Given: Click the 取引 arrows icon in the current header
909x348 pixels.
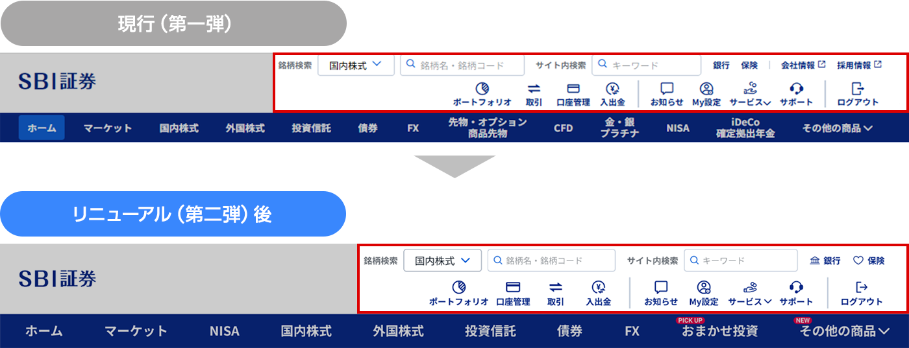Looking at the screenshot, I should [x=534, y=89].
